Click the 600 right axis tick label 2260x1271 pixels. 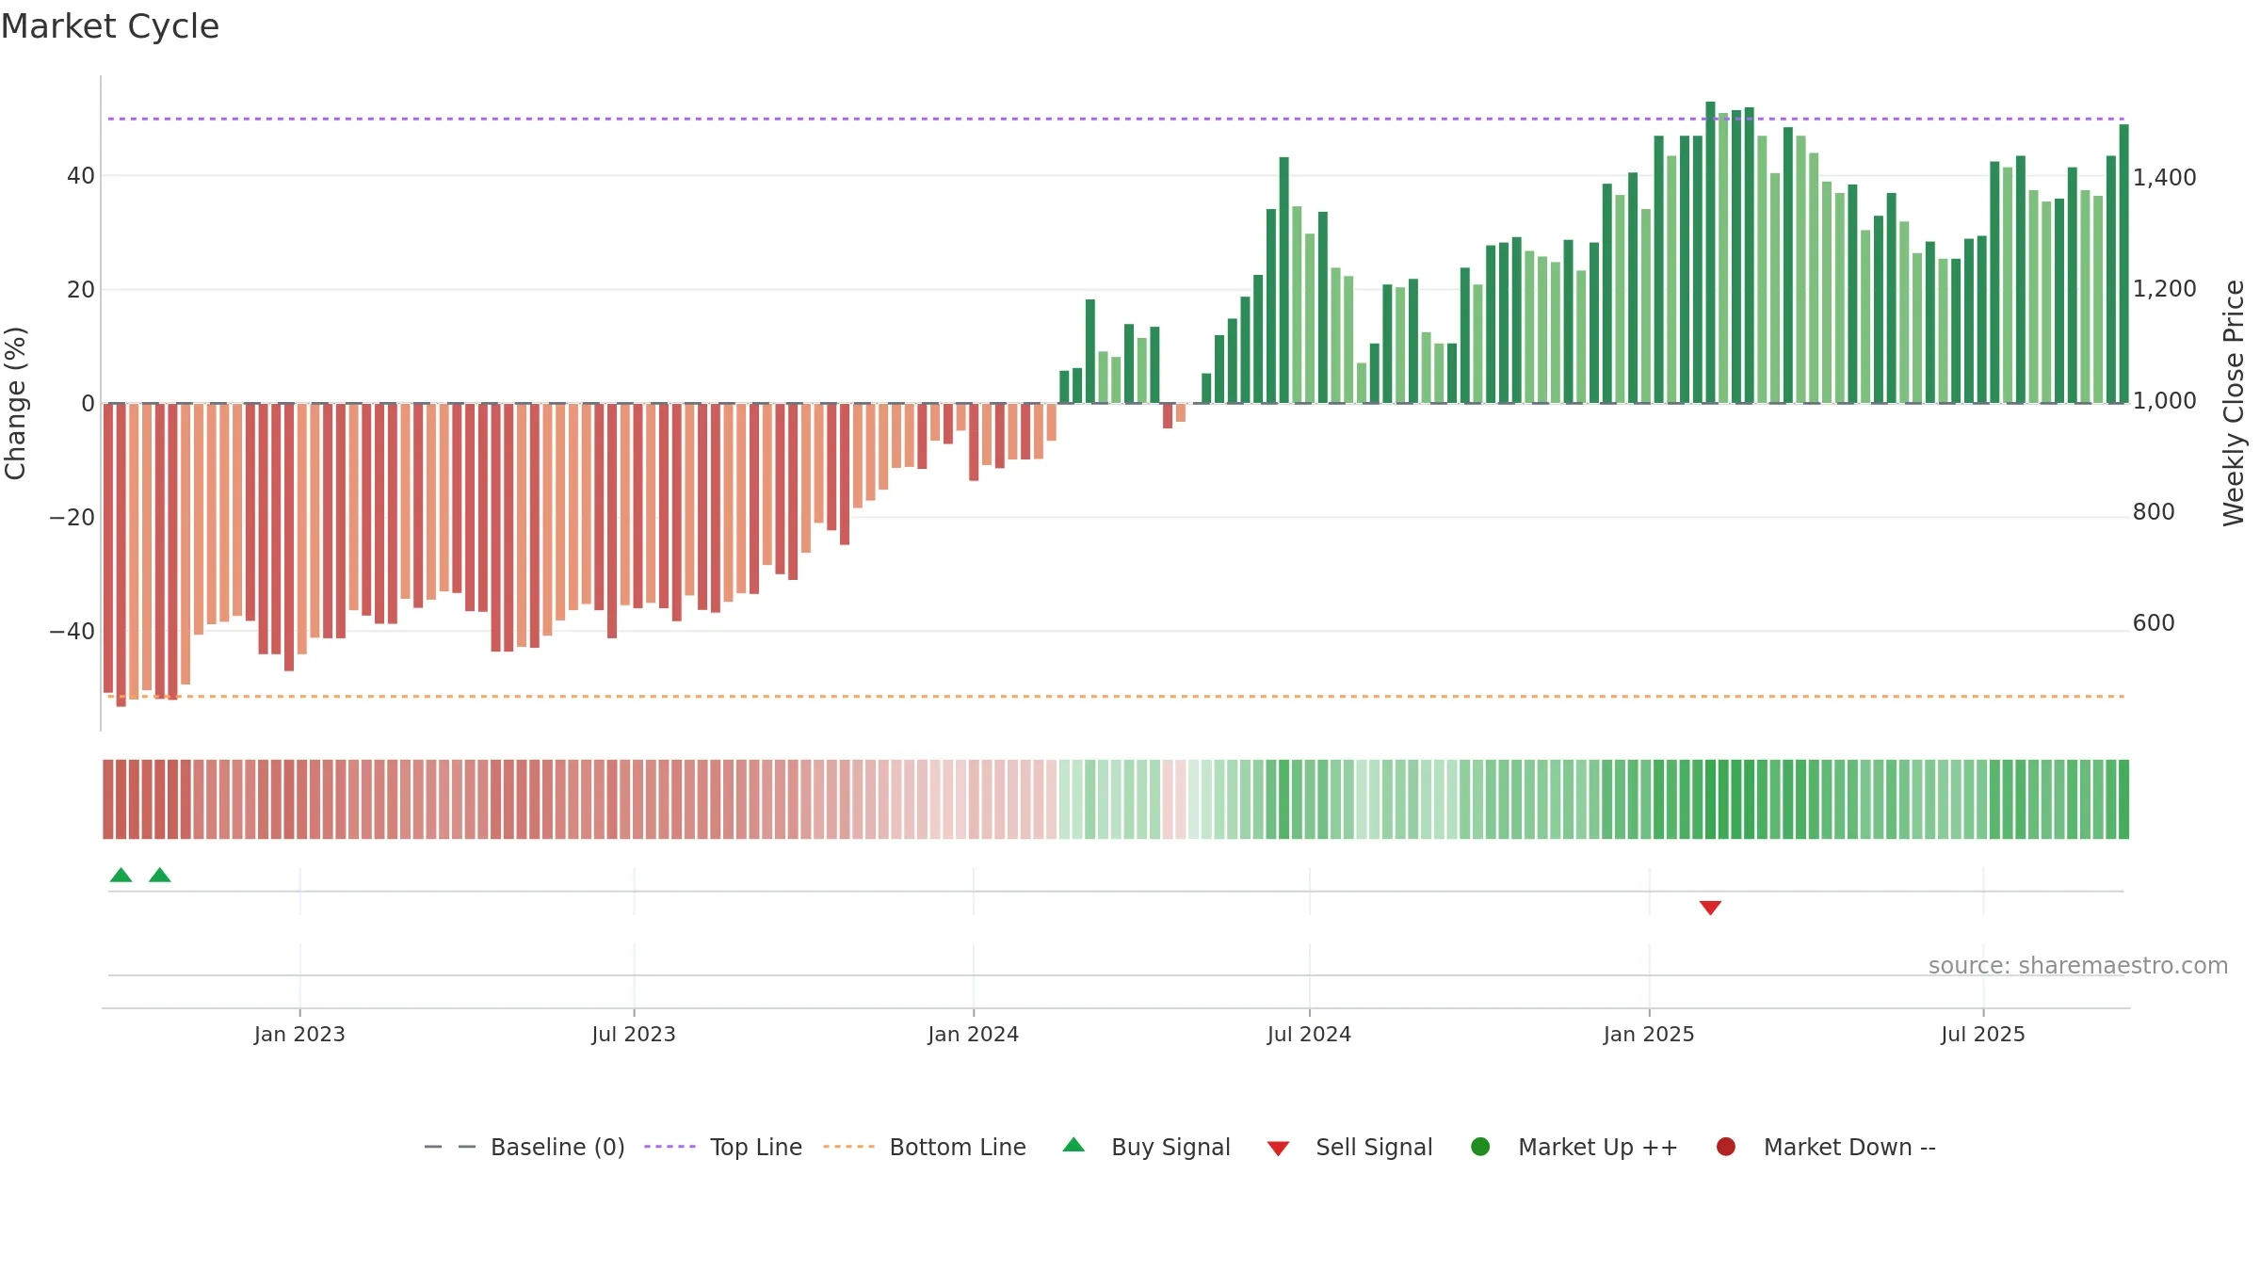(2154, 623)
